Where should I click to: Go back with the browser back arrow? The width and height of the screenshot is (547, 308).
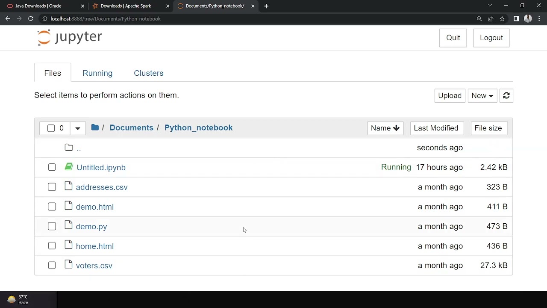tap(8, 19)
